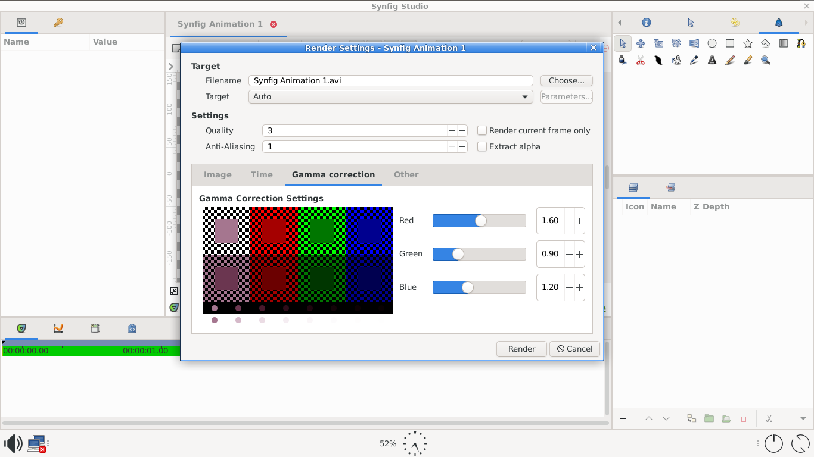Select the Circle tool

tap(712, 43)
